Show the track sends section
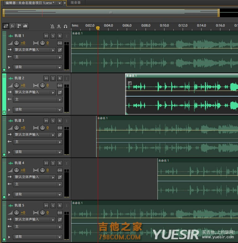 (19, 26)
